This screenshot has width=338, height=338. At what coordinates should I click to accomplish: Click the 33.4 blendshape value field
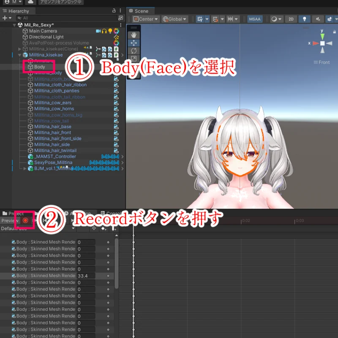86,276
